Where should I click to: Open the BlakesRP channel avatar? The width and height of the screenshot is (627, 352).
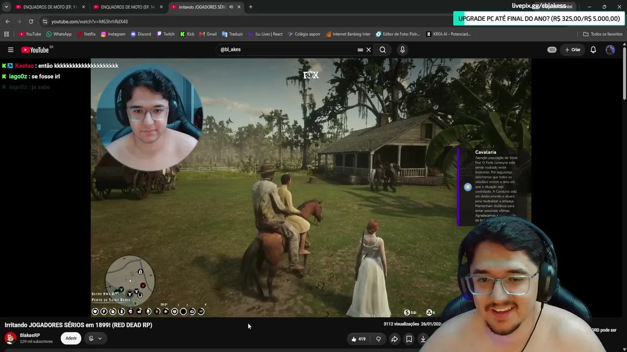click(10, 338)
